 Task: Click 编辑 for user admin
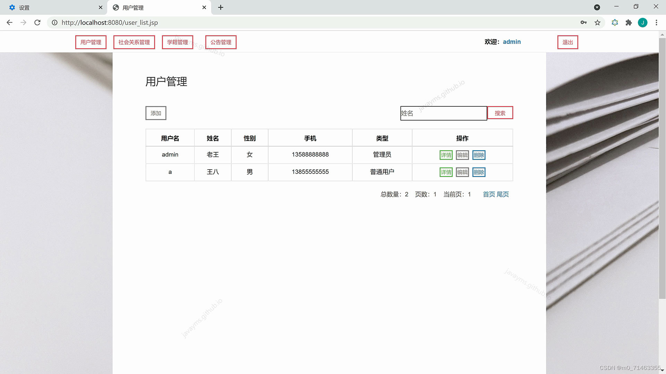pos(462,155)
